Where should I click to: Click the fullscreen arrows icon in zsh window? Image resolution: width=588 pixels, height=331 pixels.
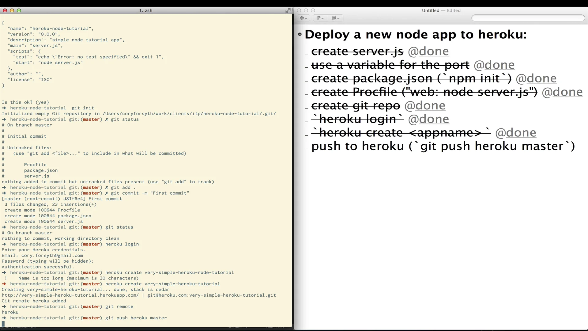(288, 10)
